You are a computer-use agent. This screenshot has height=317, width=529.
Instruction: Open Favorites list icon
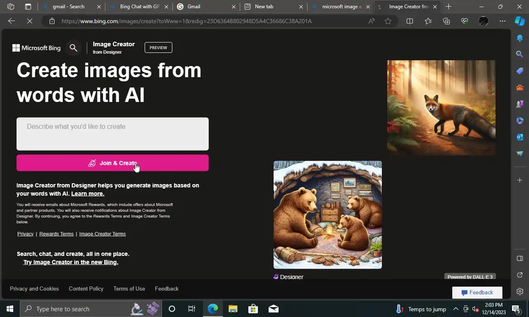coord(428,21)
